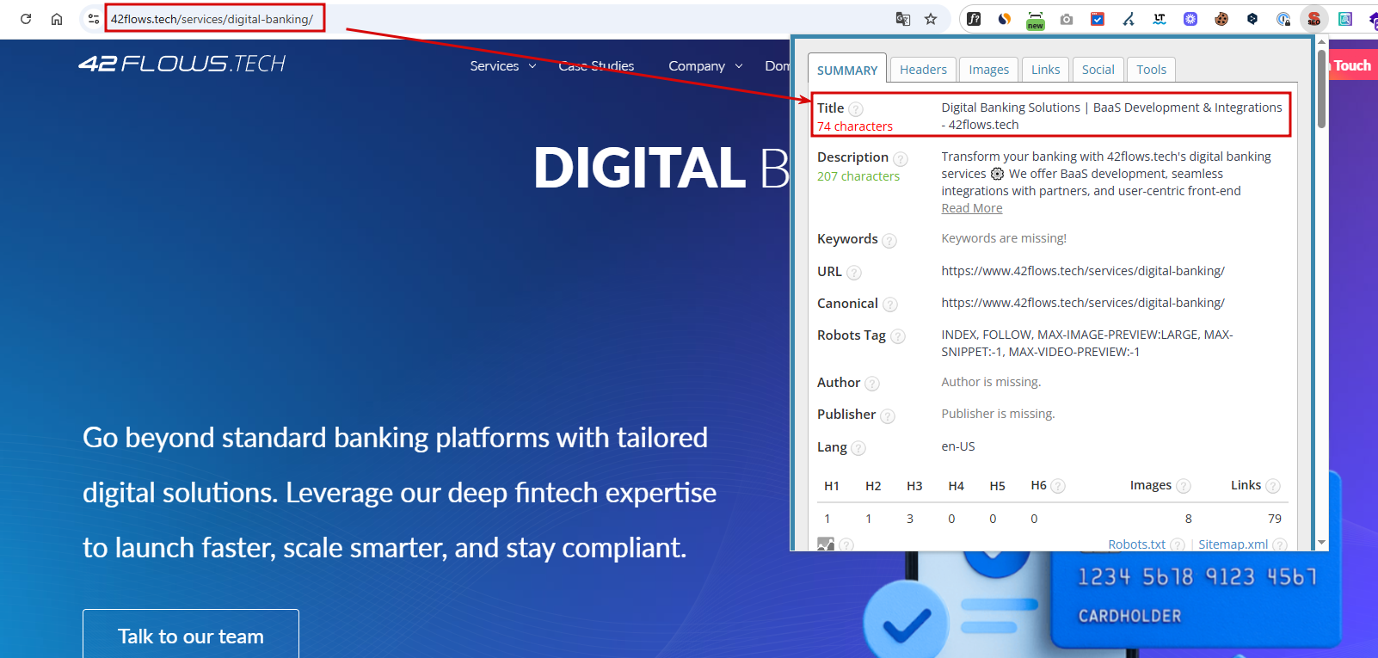1378x658 pixels.
Task: Open the LT LanguageTool extension icon
Action: pyautogui.click(x=1160, y=19)
